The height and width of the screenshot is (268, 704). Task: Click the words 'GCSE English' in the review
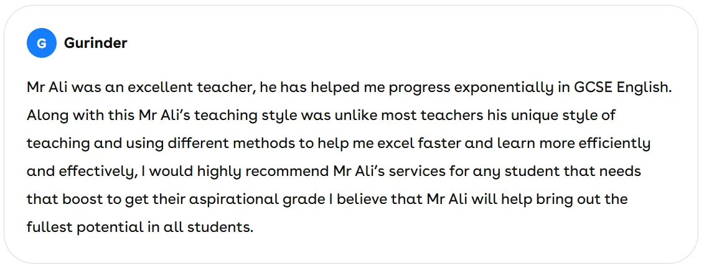[622, 88]
